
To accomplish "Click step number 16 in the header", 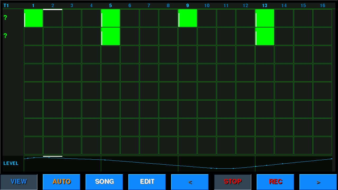I will point(322,5).
